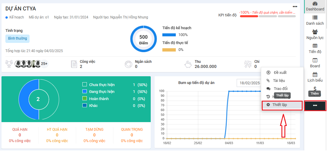The image size is (328, 151).
Task: Switch to Board view icon
Action: point(315,60)
